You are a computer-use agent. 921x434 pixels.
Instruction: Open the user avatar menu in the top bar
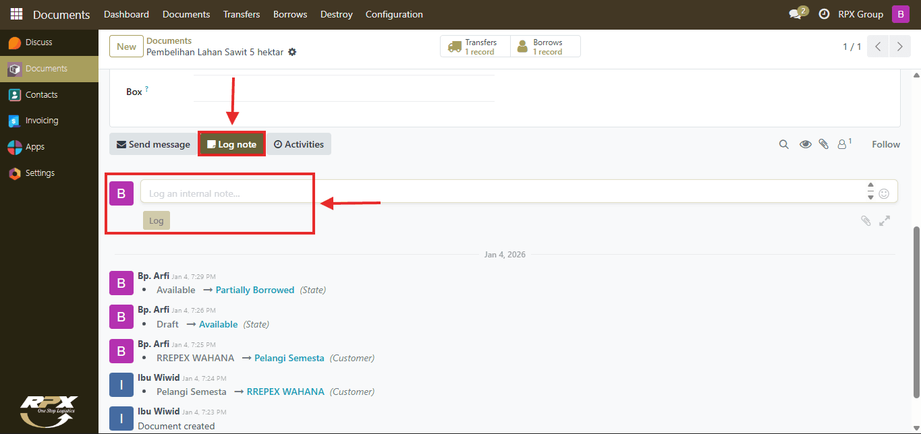[901, 14]
